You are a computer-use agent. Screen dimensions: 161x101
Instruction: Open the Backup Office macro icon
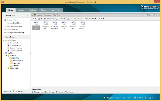(36, 24)
